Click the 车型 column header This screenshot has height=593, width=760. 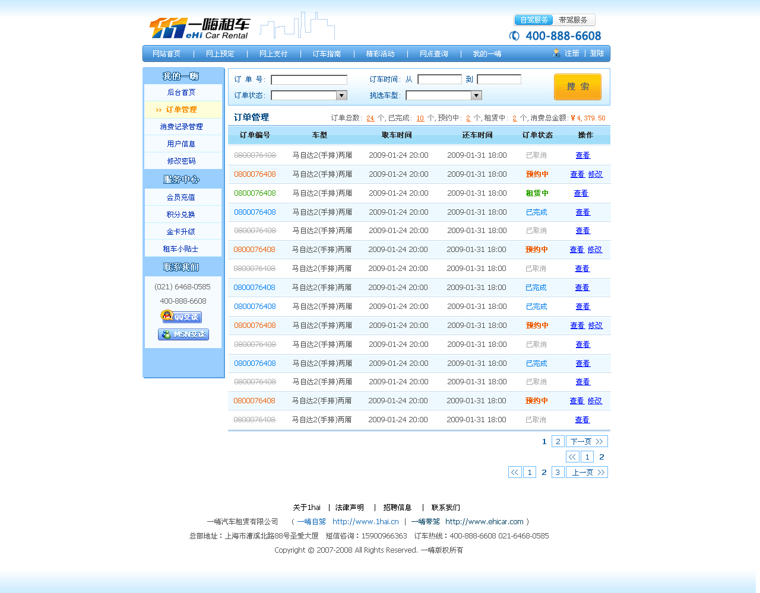[x=319, y=135]
